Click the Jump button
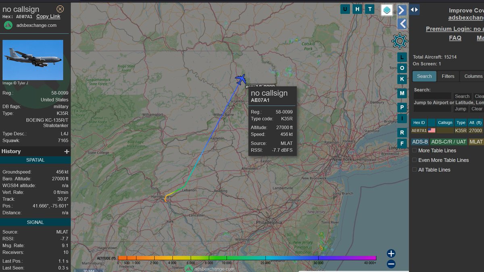 tap(461, 109)
